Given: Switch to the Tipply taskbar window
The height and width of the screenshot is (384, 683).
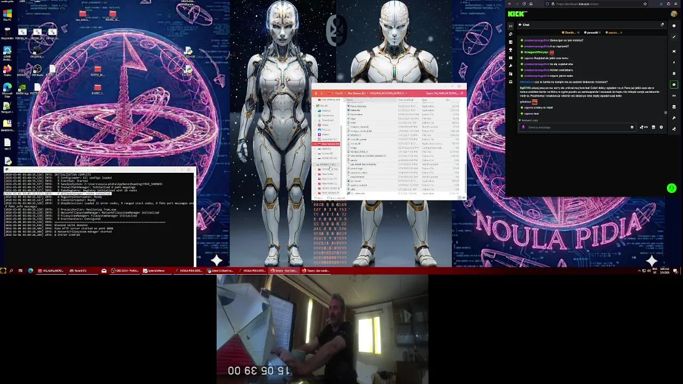Looking at the screenshot, I should [316, 271].
